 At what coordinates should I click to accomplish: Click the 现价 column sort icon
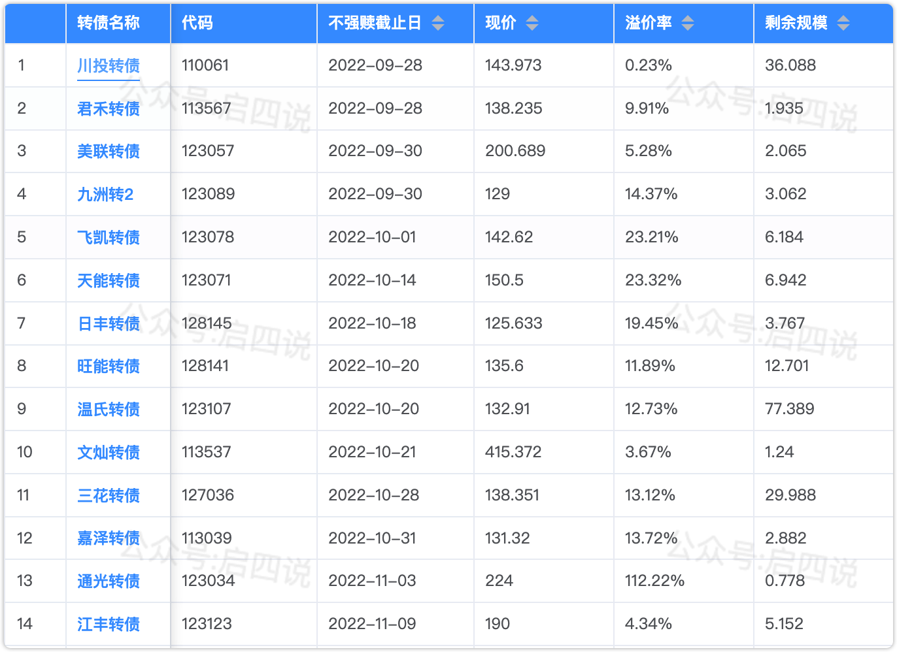pyautogui.click(x=532, y=24)
